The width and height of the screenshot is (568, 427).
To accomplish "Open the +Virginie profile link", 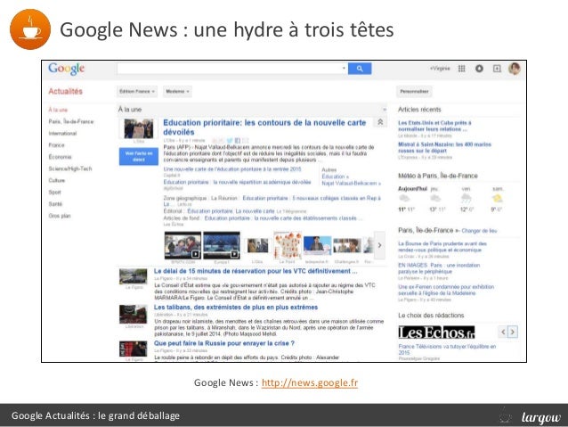I will 440,69.
